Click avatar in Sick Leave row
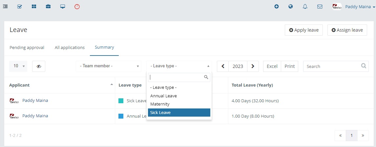This screenshot has width=376, height=147. tap(14, 101)
